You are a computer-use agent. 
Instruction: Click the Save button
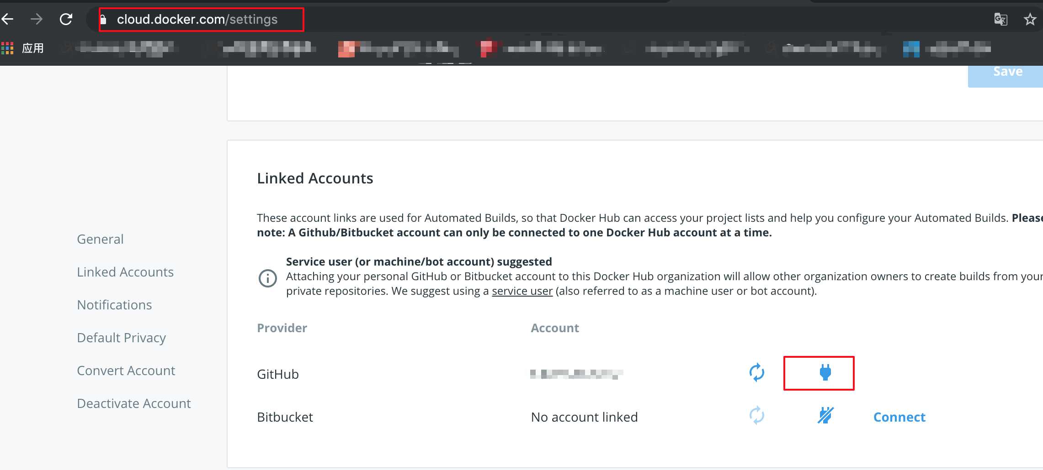pos(1006,76)
